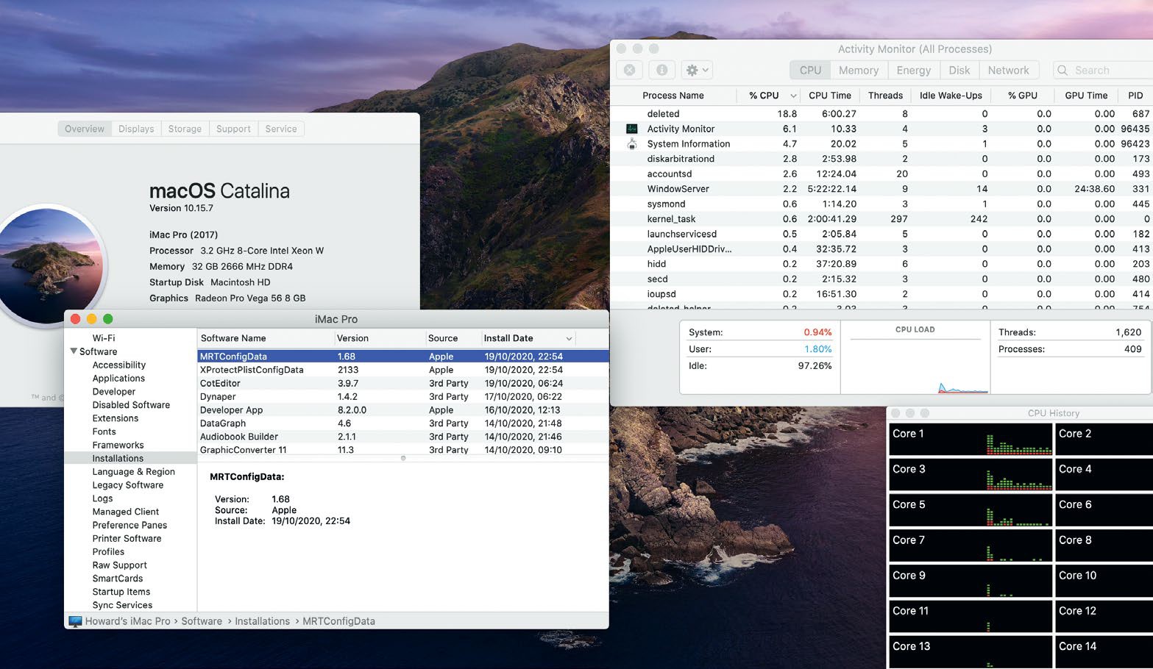Screen dimensions: 1153x669
Task: Open the gear action menu in Activity Monitor
Action: click(697, 70)
